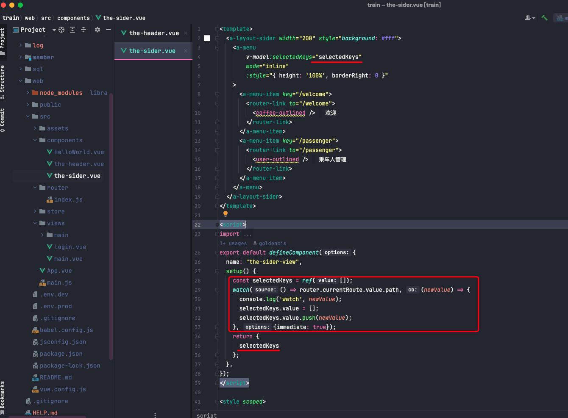
Task: Click the node_modules folder icon
Action: tap(35, 93)
